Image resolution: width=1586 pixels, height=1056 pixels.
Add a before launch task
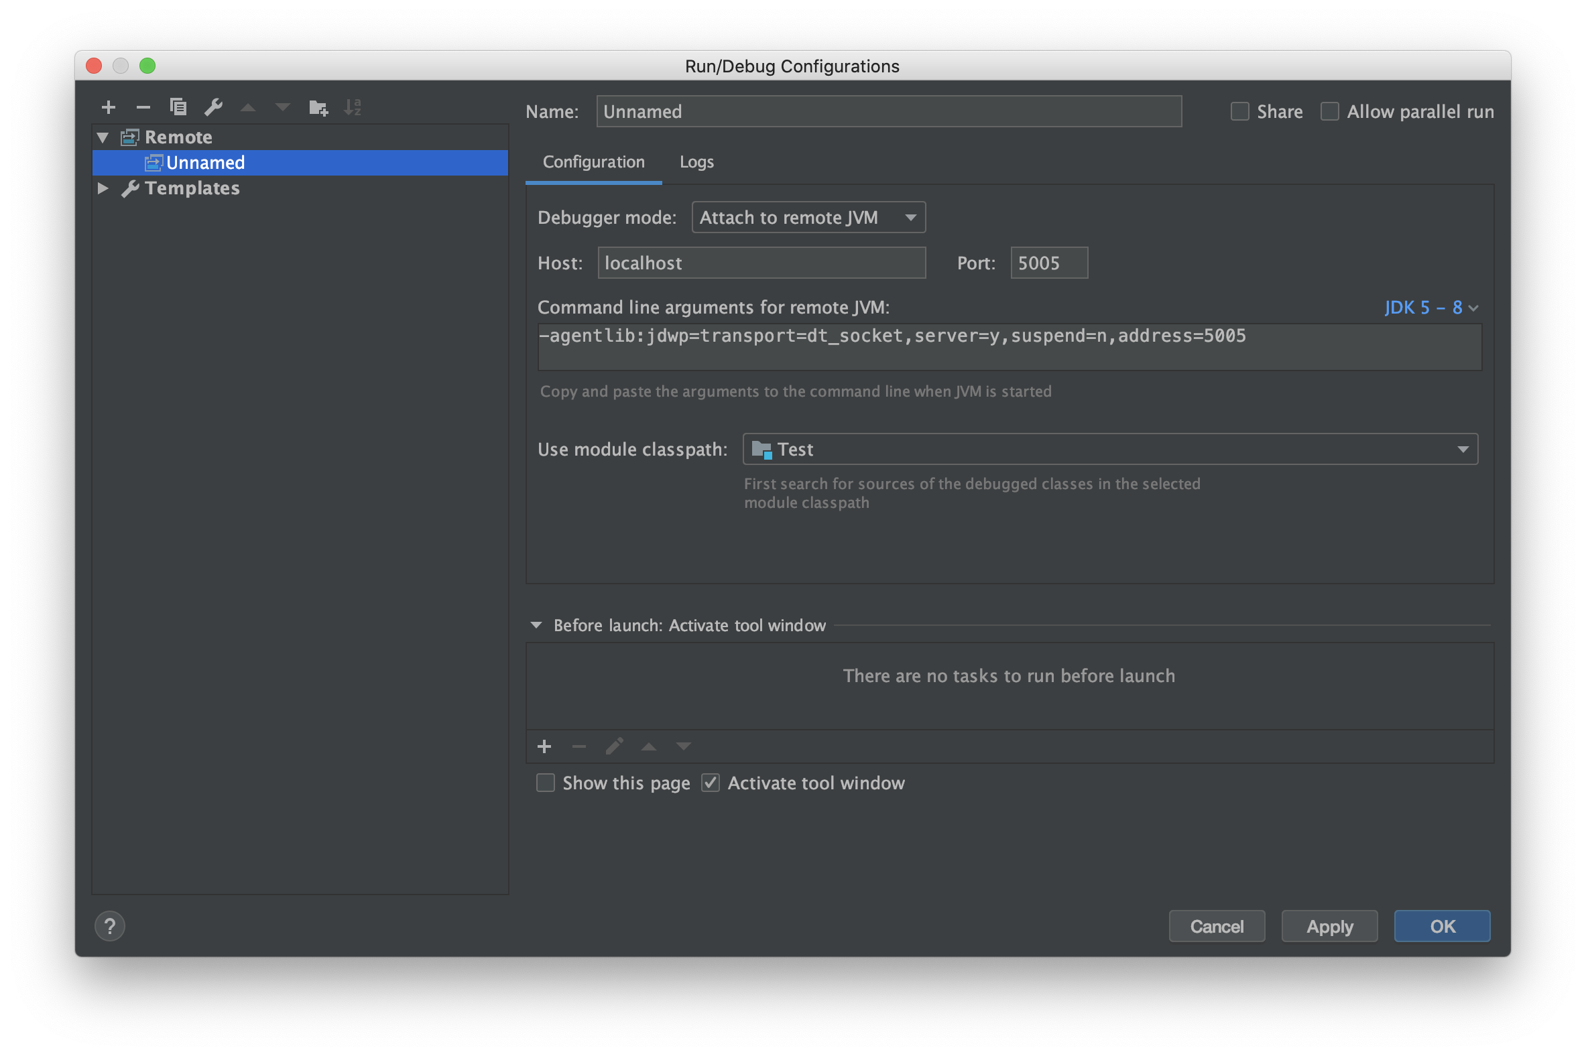click(x=544, y=746)
